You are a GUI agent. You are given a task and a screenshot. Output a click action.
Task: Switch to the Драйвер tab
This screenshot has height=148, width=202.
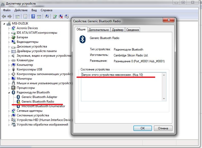pyautogui.click(x=118, y=30)
